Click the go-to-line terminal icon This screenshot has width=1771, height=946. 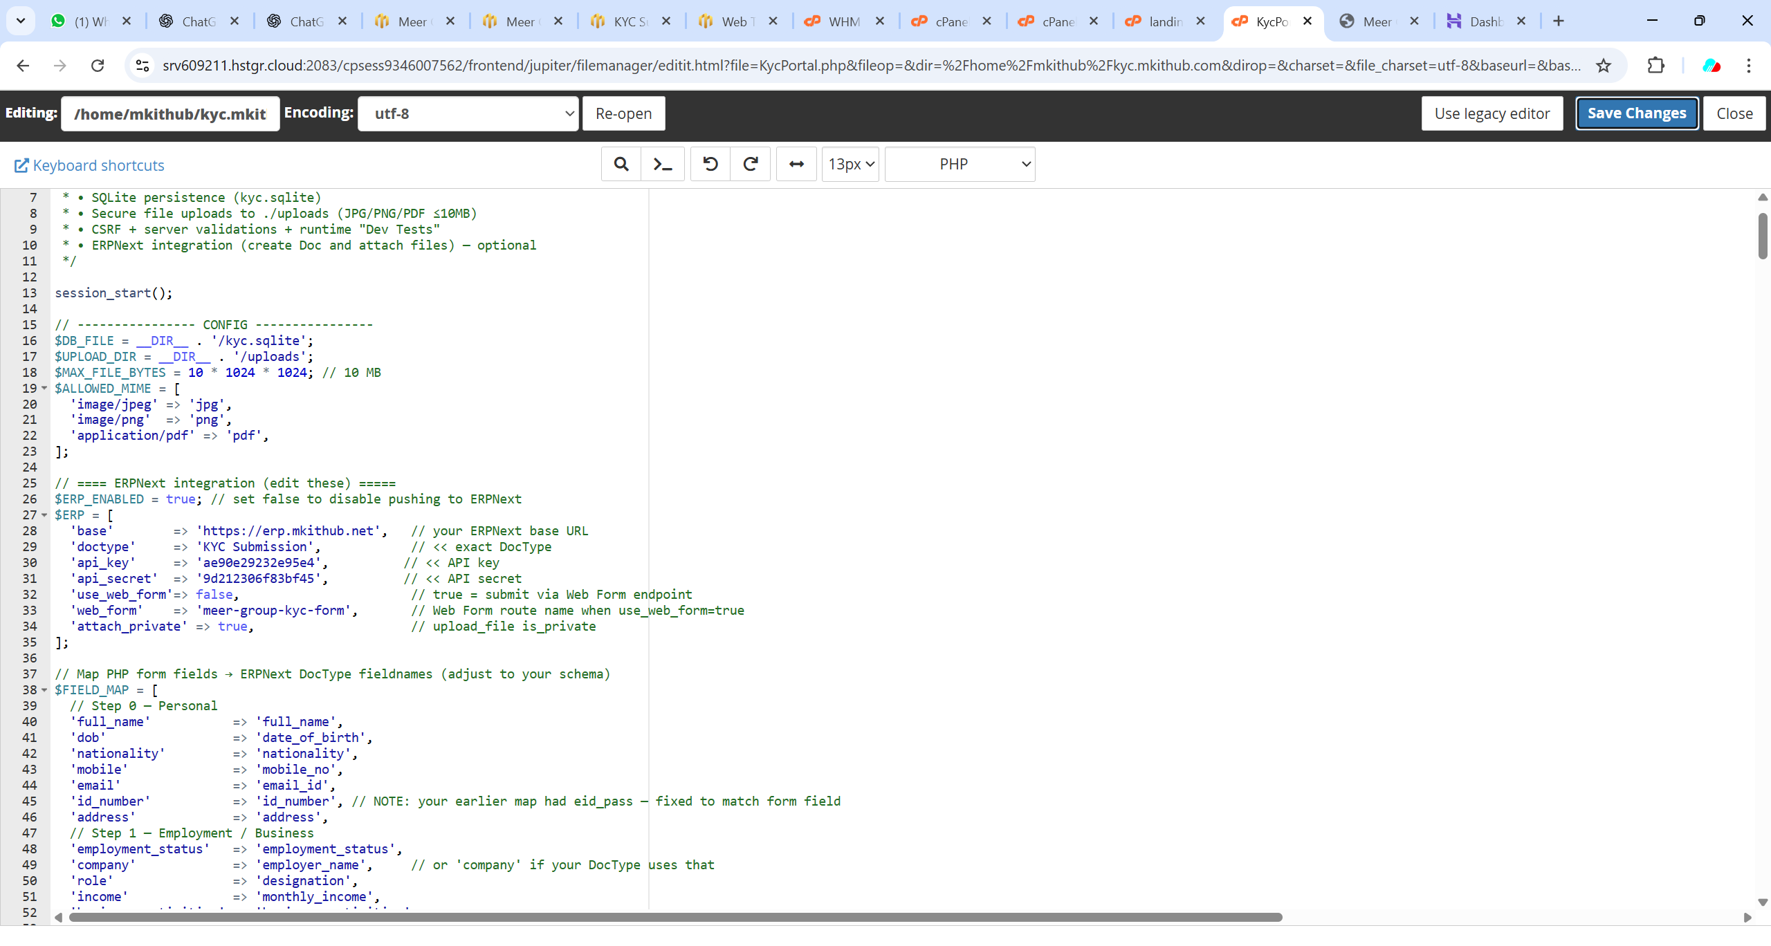point(663,164)
